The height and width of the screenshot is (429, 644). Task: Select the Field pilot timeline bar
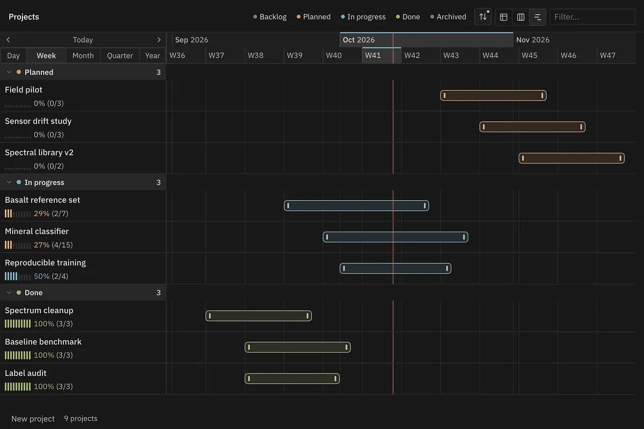pos(493,95)
